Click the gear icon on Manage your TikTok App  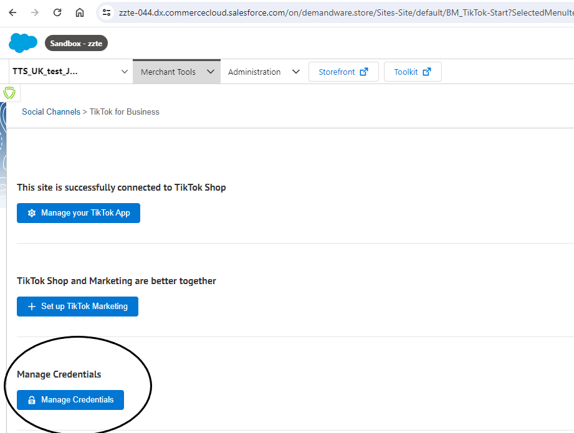tap(32, 213)
